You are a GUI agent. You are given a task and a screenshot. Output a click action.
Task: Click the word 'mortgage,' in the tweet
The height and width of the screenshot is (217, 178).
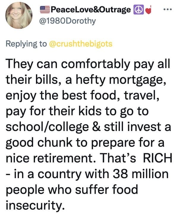point(138,80)
